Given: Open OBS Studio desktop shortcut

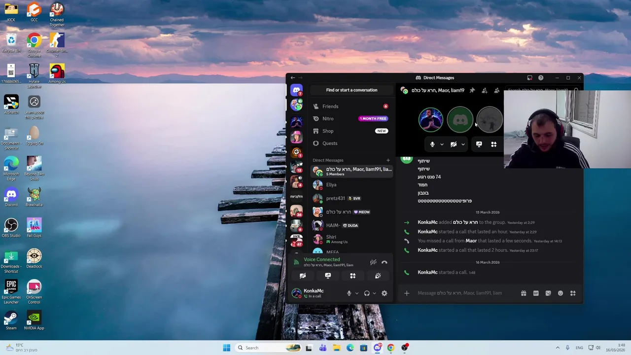Looking at the screenshot, I should pyautogui.click(x=11, y=227).
